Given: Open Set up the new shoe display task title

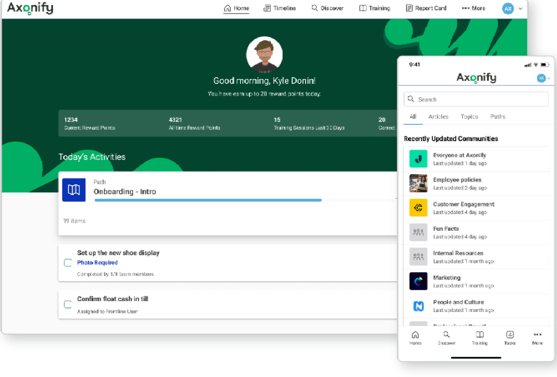Looking at the screenshot, I should click(x=118, y=253).
